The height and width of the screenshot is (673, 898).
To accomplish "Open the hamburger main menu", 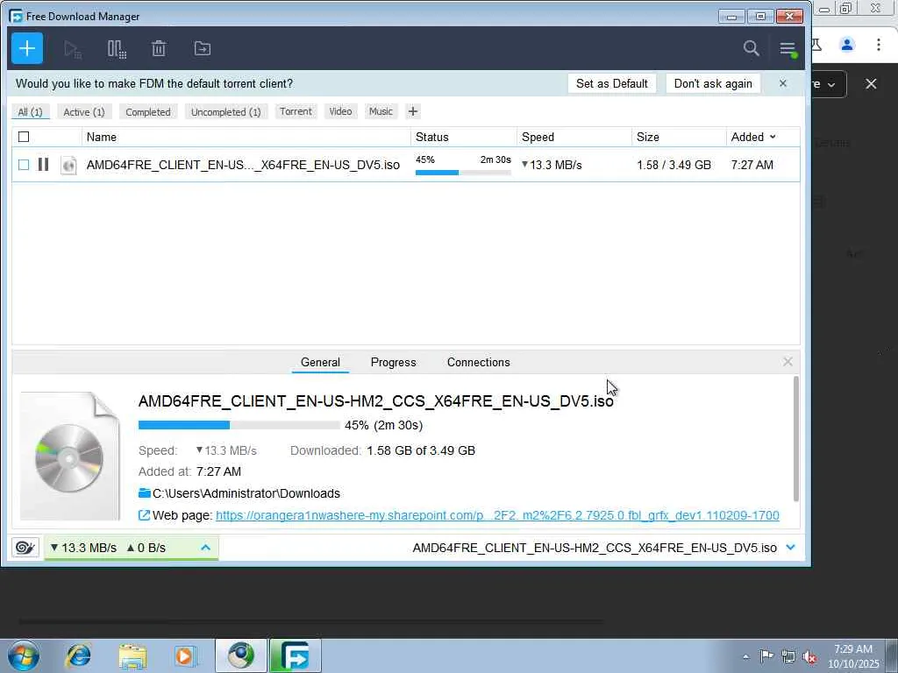I will click(x=788, y=49).
